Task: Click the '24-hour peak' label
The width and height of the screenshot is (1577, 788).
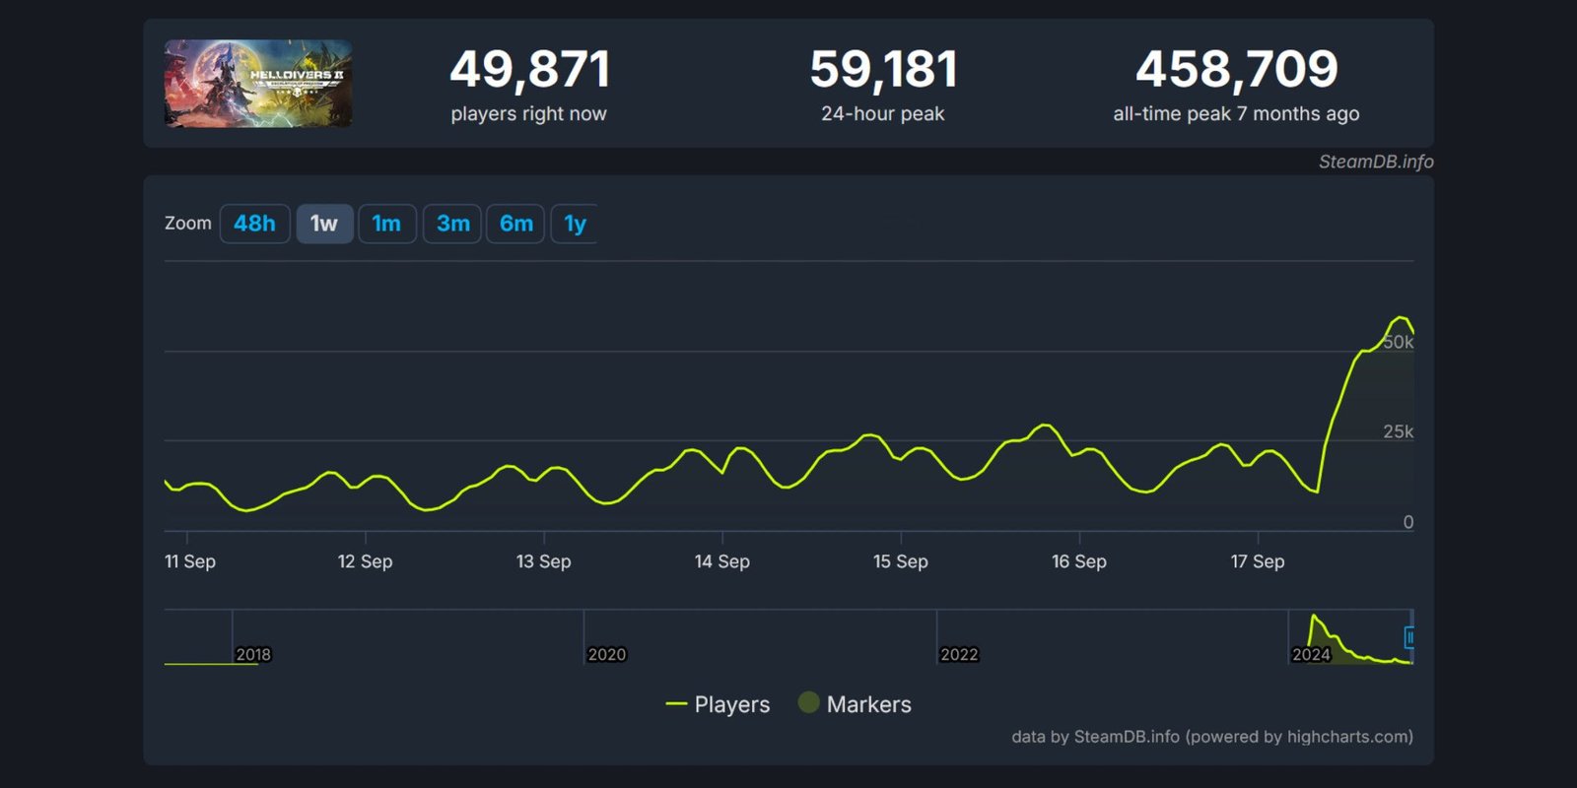Action: click(883, 114)
